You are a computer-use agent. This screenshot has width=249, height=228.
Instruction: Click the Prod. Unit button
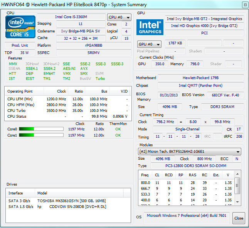click(19, 46)
